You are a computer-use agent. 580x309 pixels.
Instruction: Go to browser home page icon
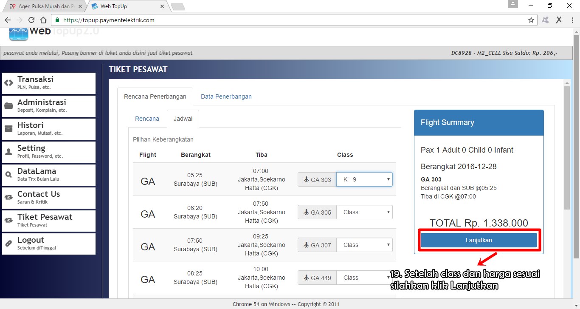[x=43, y=20]
